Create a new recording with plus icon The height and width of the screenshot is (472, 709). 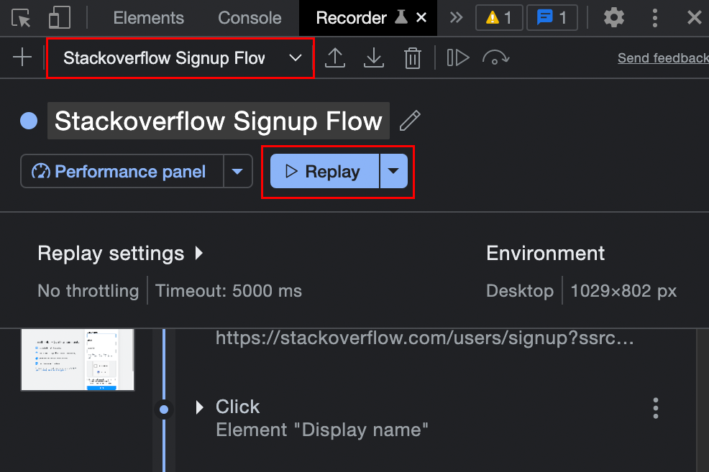(22, 57)
